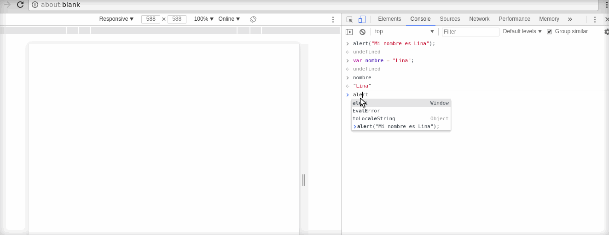Viewport: 609px width, 235px height.
Task: Click the console log line alert("Mi nombre es Lina");
Action: (x=394, y=43)
